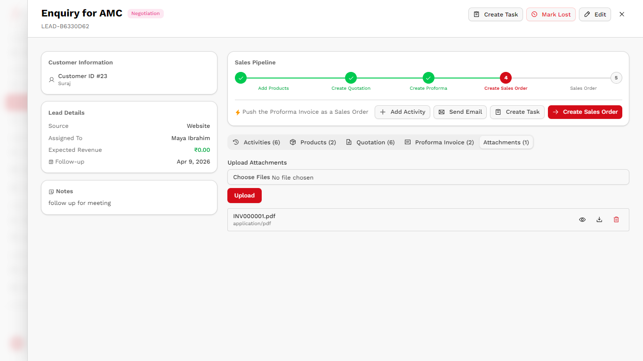Delete the INV000001.pdf attachment
This screenshot has width=643, height=361.
tap(616, 220)
